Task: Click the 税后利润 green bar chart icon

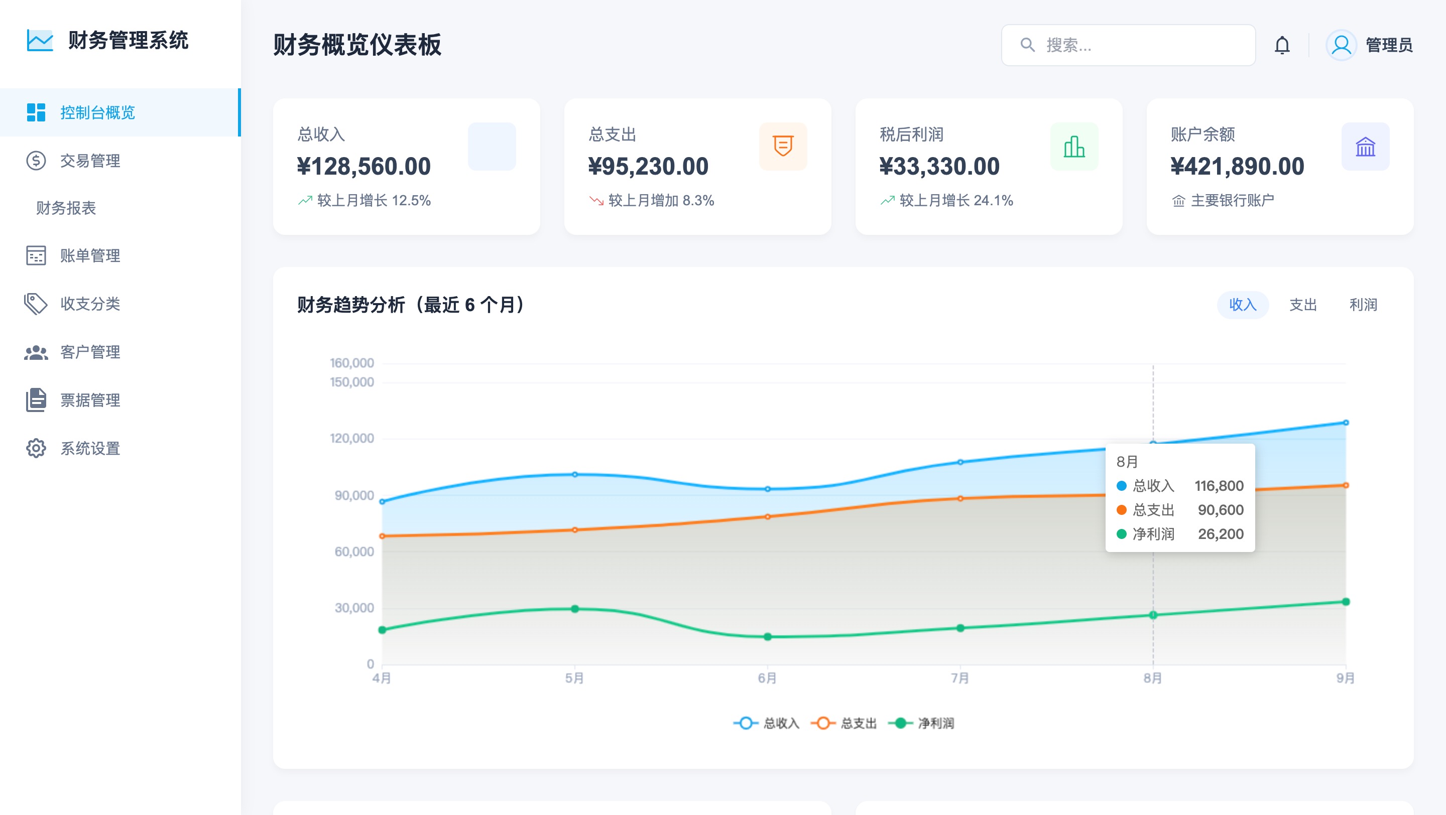Action: pyautogui.click(x=1074, y=147)
